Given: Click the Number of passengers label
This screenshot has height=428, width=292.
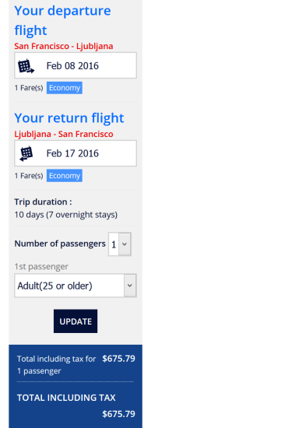Looking at the screenshot, I should (60, 244).
